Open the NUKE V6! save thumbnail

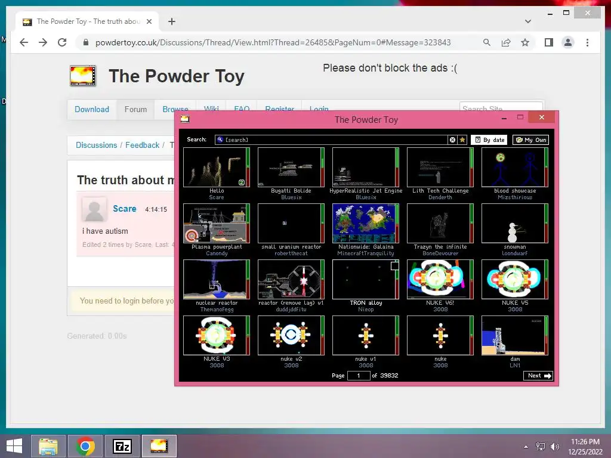coord(440,279)
